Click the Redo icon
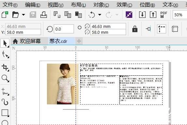The image size is (187, 125). [109, 15]
